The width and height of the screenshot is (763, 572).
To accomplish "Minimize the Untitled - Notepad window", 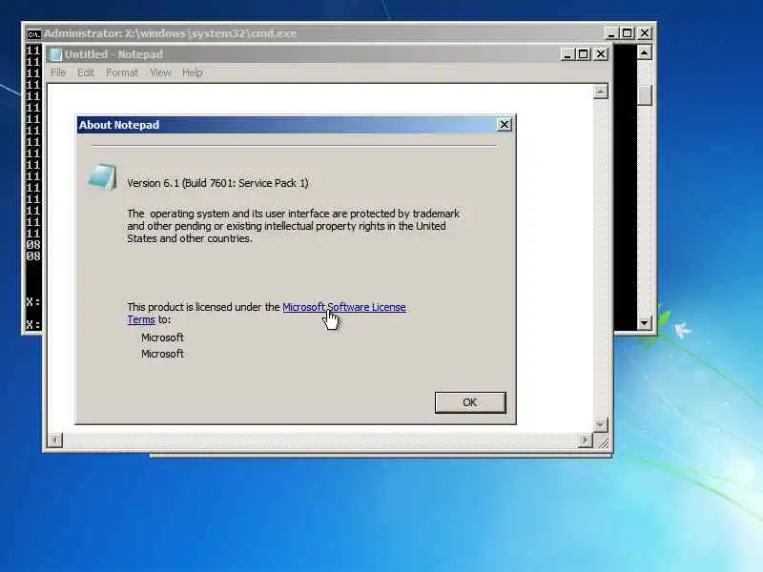I will point(567,54).
